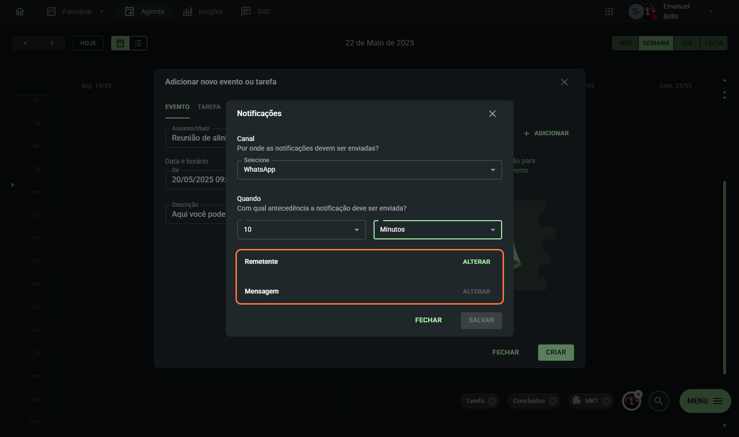This screenshot has width=739, height=437.
Task: Remove the Tarefa filter chip
Action: click(x=492, y=401)
